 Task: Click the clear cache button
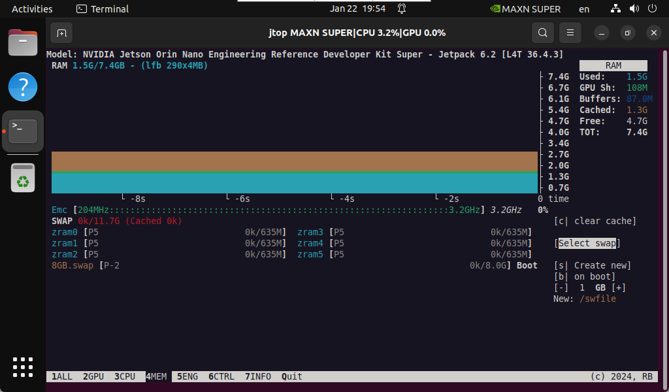[x=595, y=221]
